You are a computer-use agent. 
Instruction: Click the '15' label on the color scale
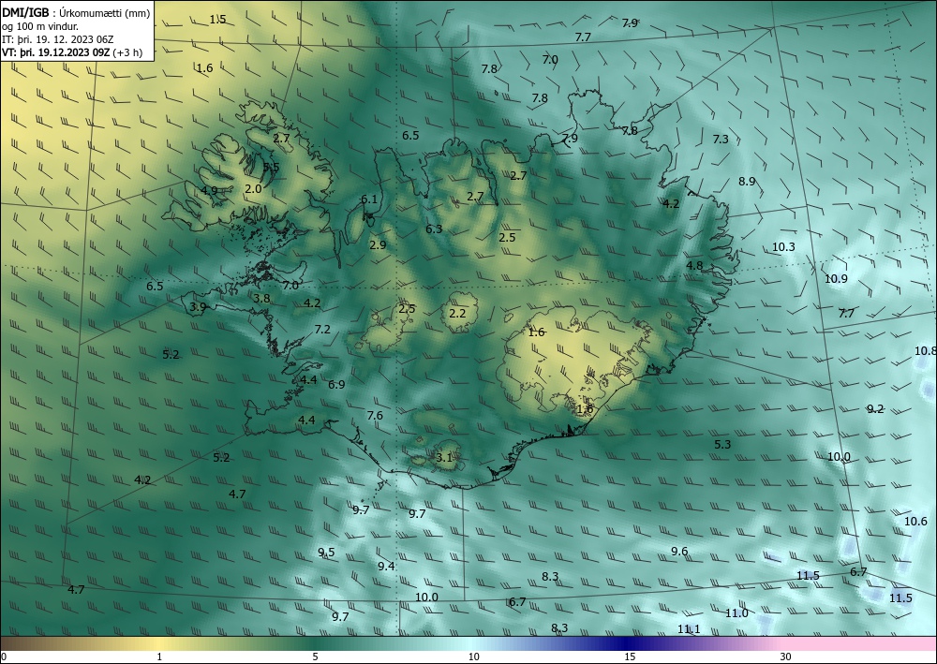point(630,657)
